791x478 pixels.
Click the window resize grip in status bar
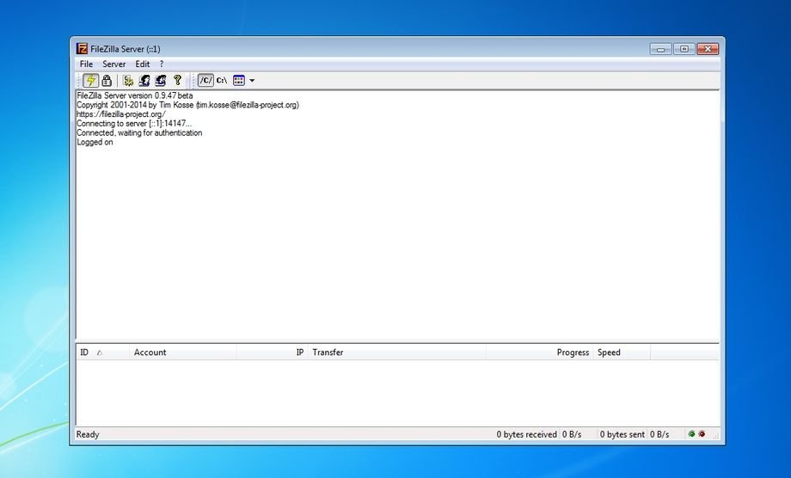pos(715,435)
